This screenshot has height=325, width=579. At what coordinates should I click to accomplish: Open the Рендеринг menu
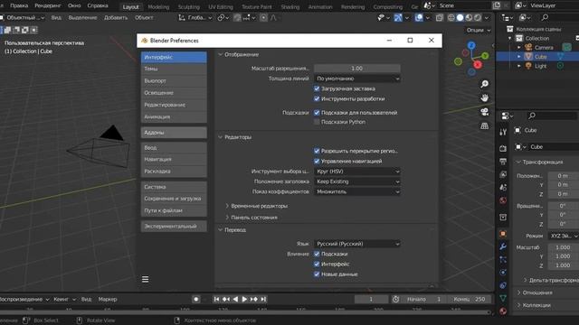pos(48,6)
